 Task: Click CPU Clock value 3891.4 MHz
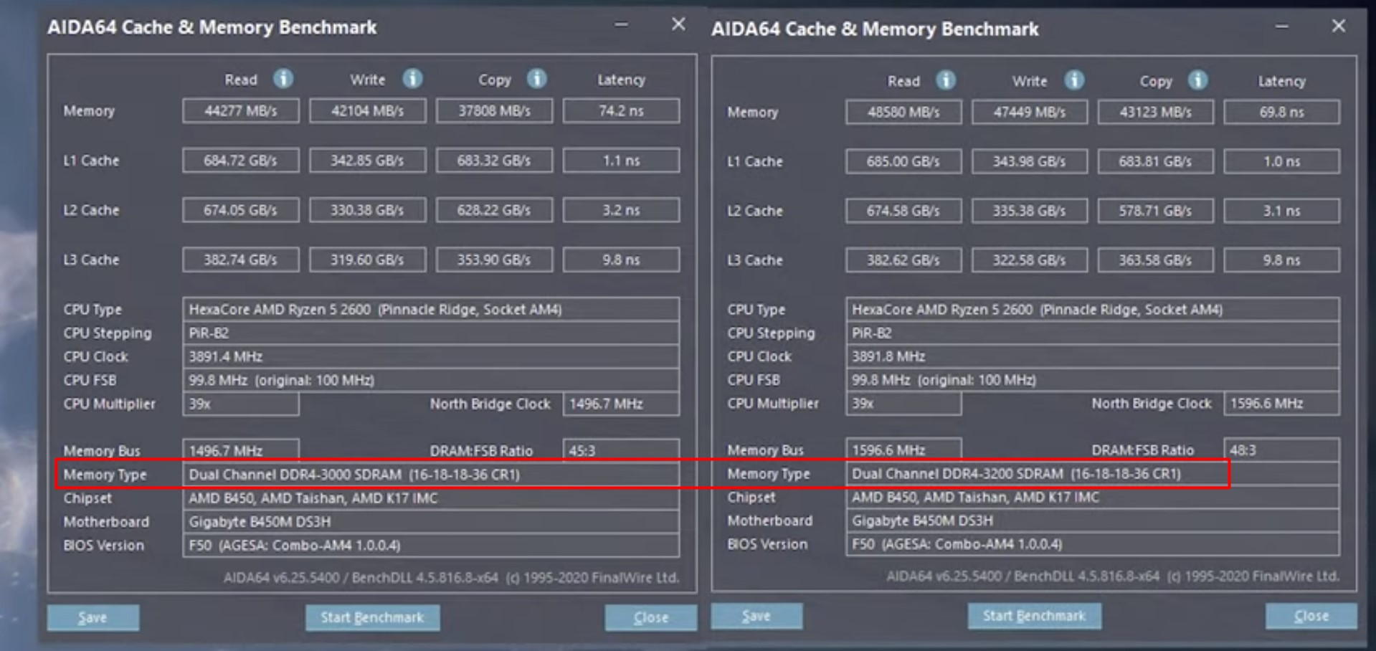tap(431, 357)
